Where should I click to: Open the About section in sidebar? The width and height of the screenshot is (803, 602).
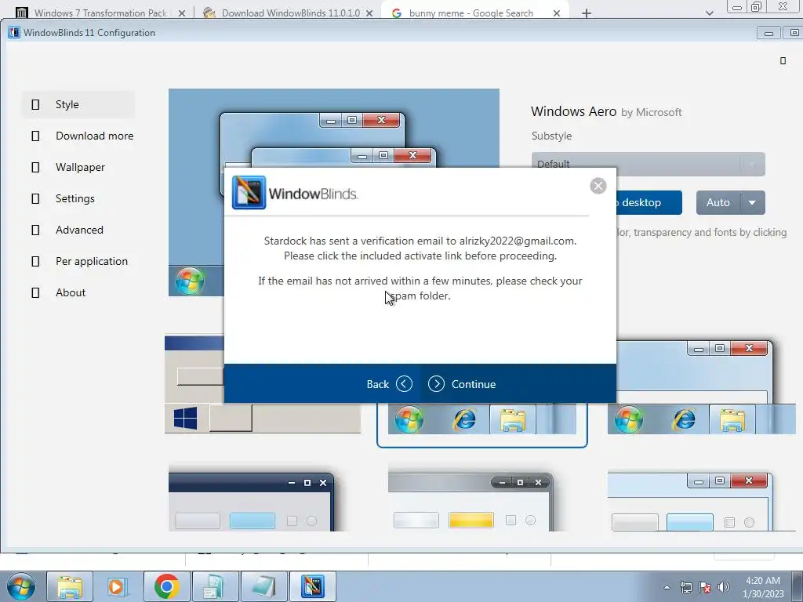point(78,292)
